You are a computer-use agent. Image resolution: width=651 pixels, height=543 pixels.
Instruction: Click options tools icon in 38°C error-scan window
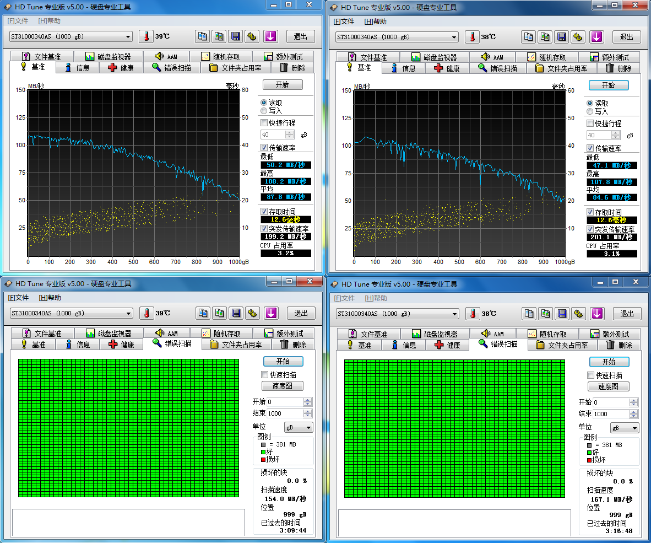click(x=578, y=314)
